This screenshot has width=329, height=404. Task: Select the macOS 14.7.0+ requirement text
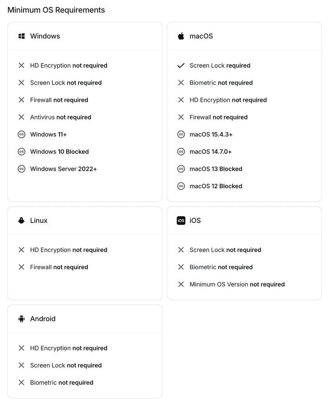(x=211, y=152)
